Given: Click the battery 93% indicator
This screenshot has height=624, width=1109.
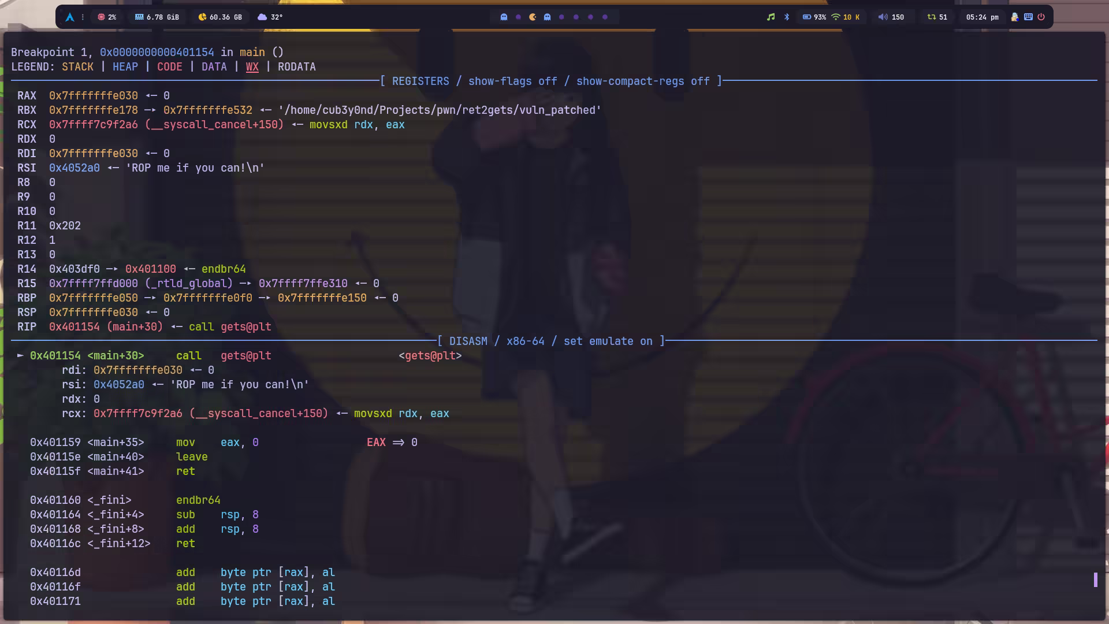Looking at the screenshot, I should coord(814,17).
